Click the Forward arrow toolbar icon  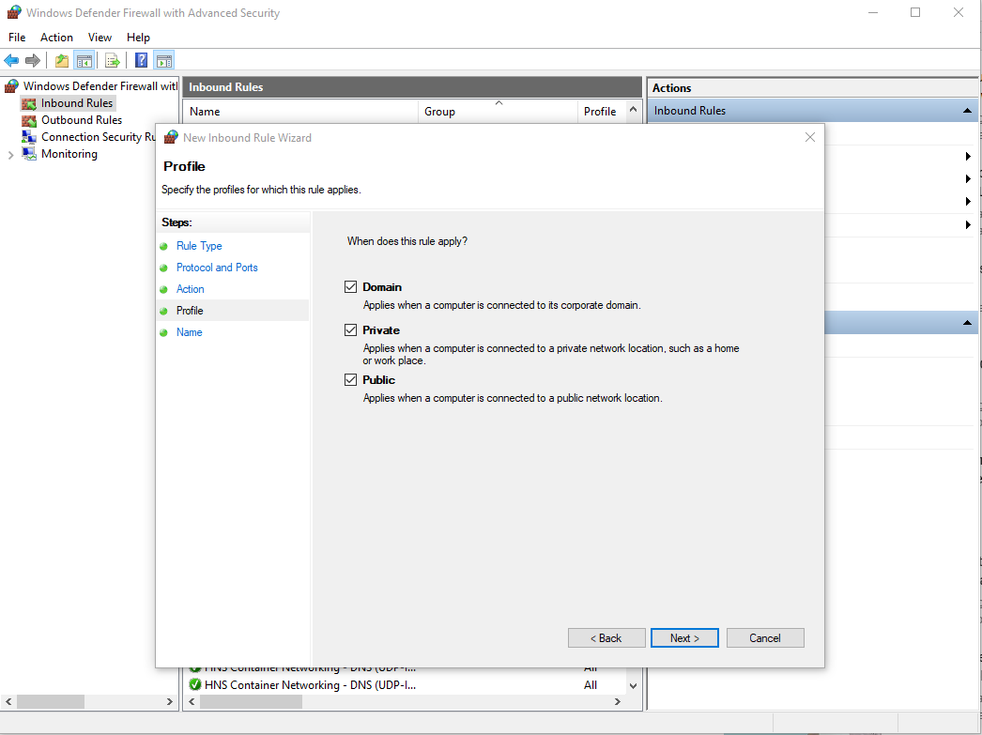pos(33,61)
